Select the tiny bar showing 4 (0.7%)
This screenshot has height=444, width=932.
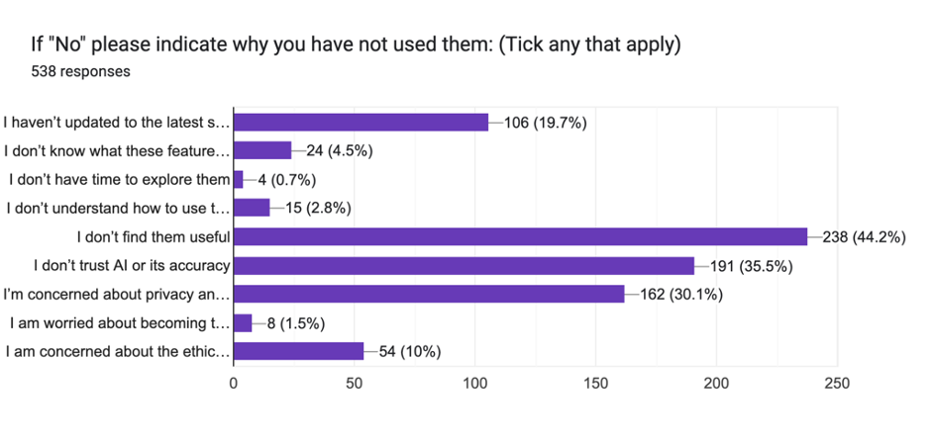pos(238,179)
